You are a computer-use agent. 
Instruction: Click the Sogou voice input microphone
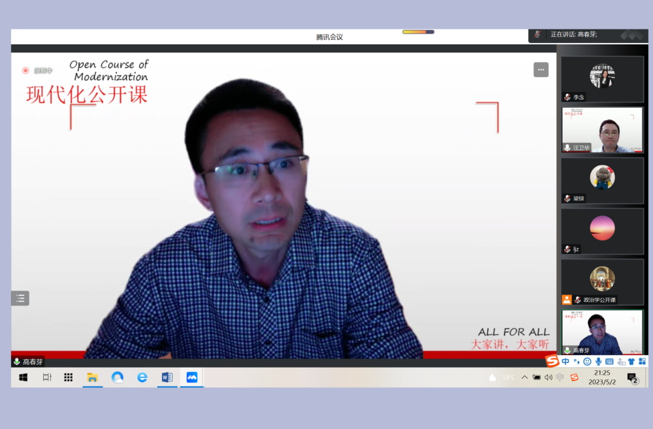(x=598, y=362)
